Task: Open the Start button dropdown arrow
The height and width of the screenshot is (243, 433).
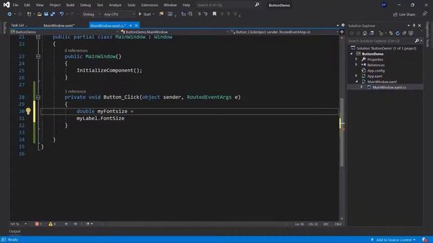Action: point(154,14)
